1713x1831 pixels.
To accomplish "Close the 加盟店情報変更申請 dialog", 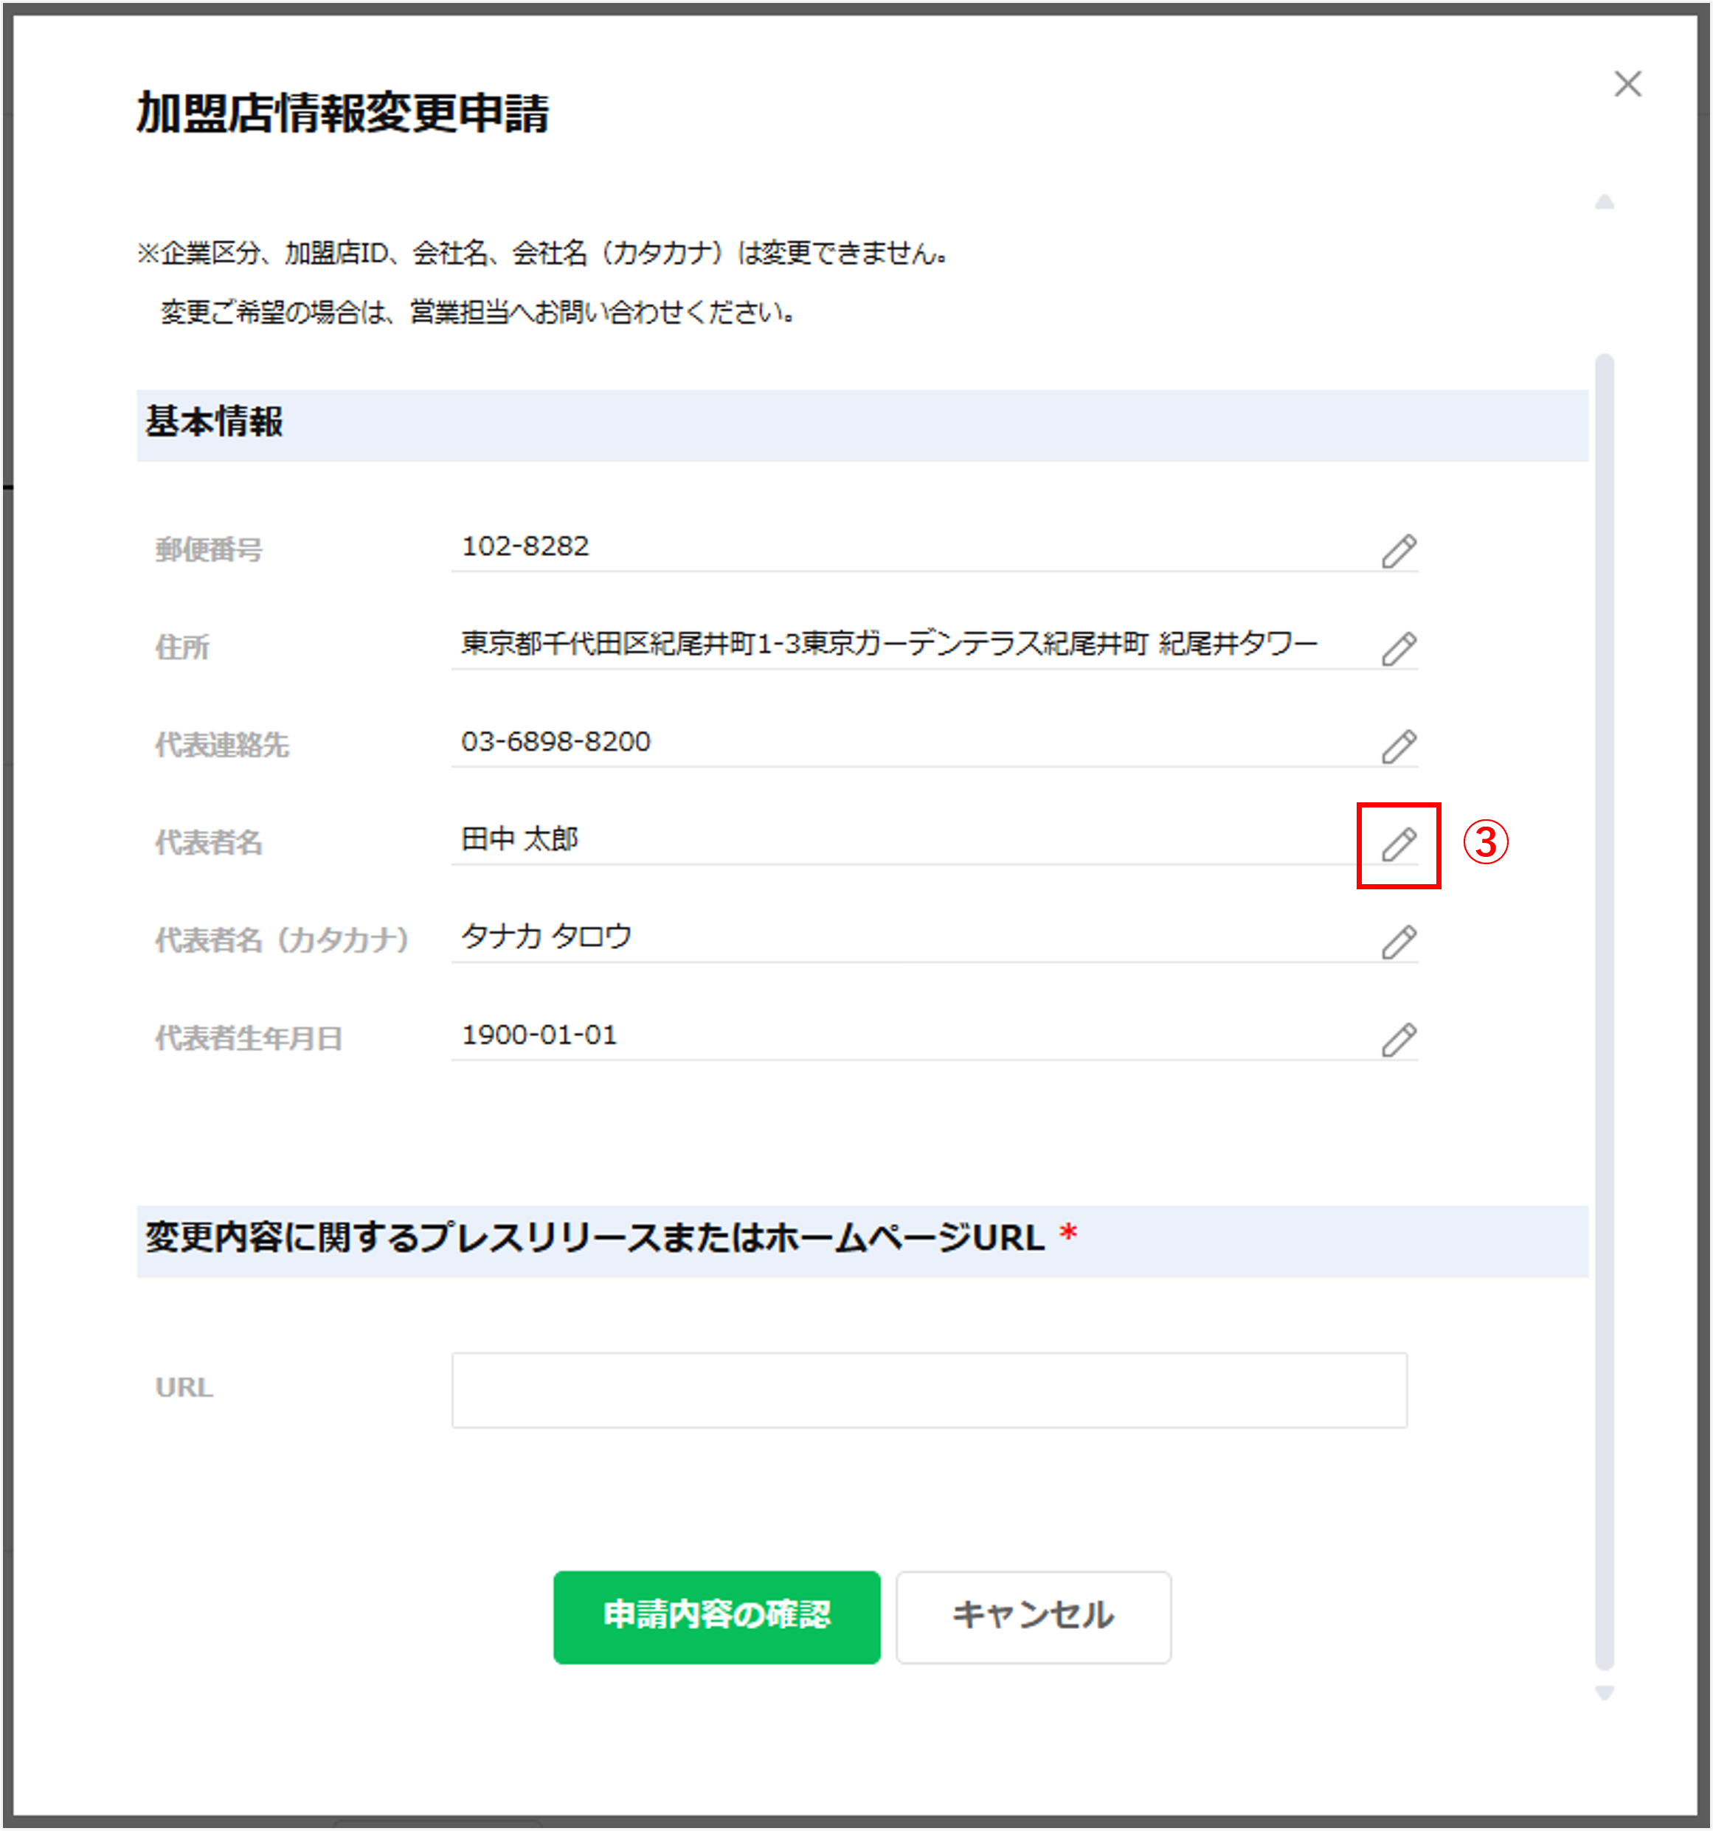I will coord(1627,84).
